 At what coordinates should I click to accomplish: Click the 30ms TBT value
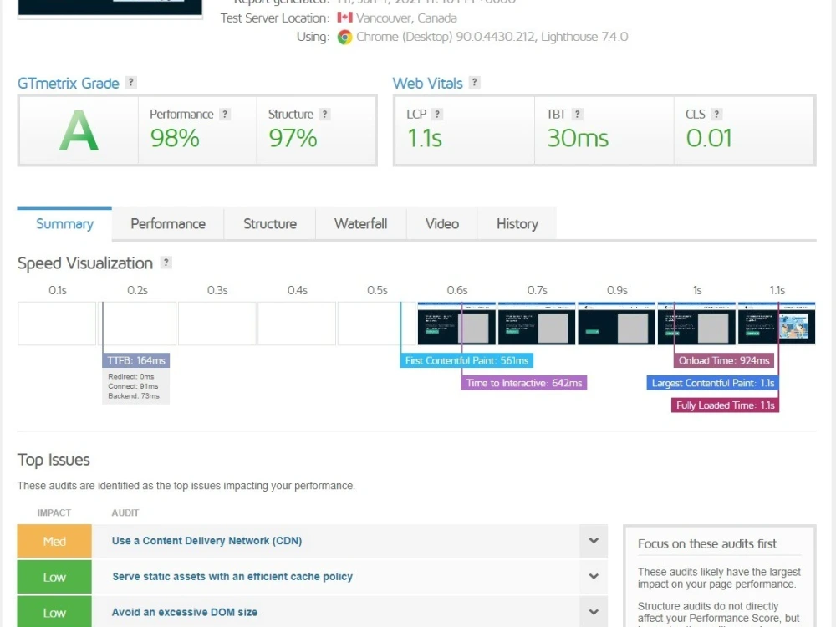click(x=578, y=139)
